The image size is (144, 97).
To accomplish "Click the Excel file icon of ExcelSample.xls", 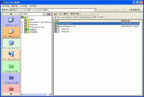I will click(x=58, y=26).
